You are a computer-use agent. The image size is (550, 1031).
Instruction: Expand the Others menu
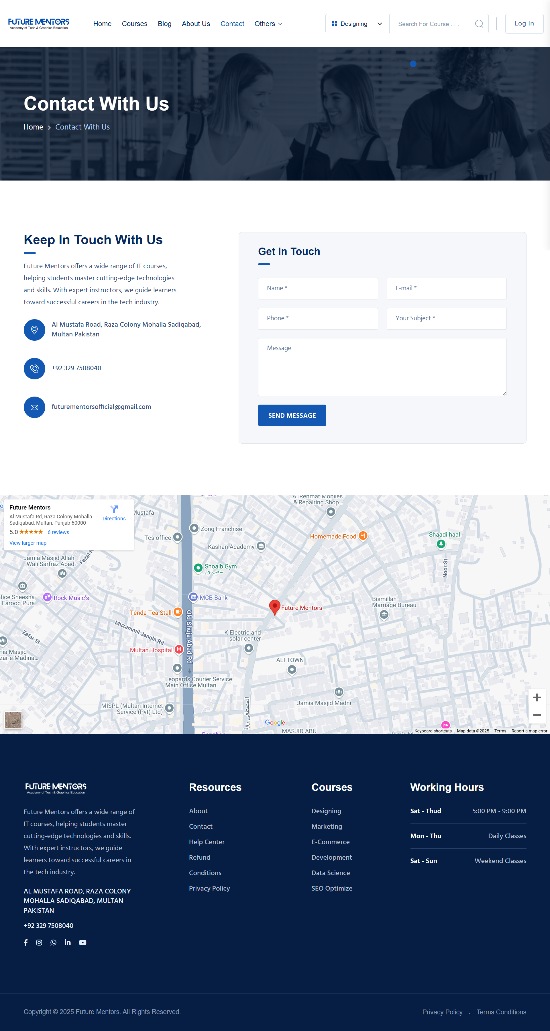[268, 24]
